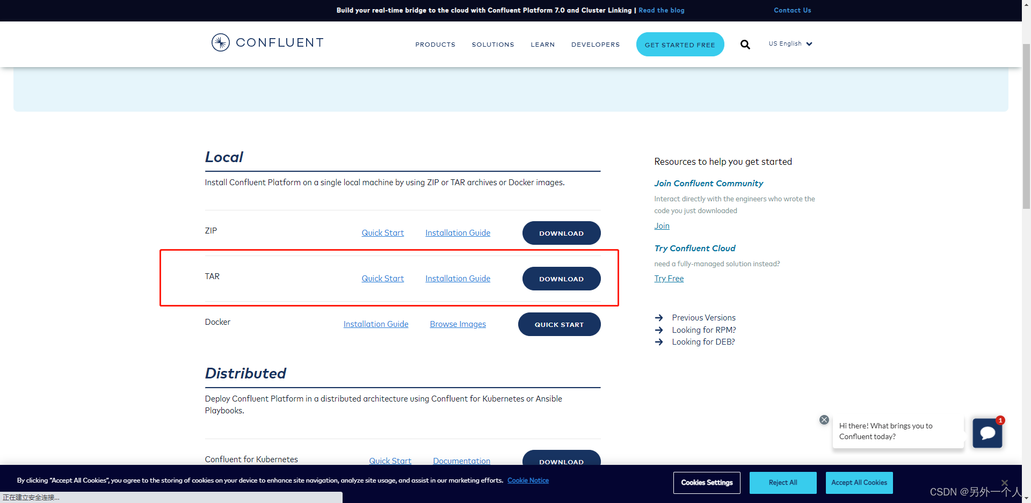The height and width of the screenshot is (503, 1031).
Task: Open Join Confluent Community heading link
Action: (x=708, y=184)
